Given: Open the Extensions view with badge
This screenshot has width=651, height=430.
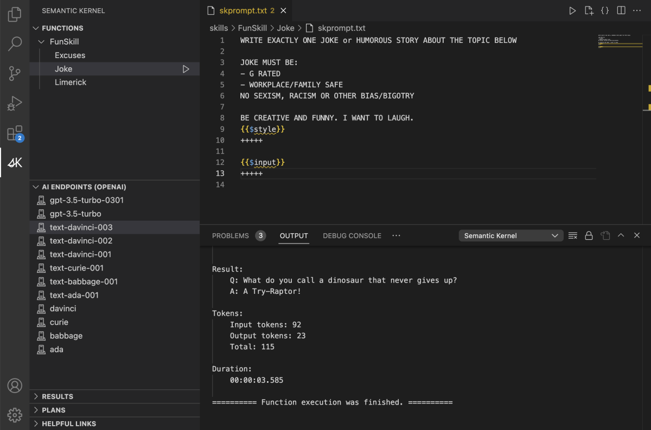Looking at the screenshot, I should [15, 133].
